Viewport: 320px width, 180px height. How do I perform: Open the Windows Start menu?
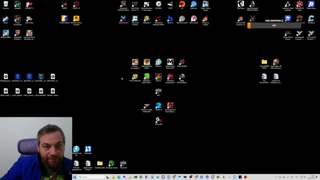pyautogui.click(x=74, y=177)
